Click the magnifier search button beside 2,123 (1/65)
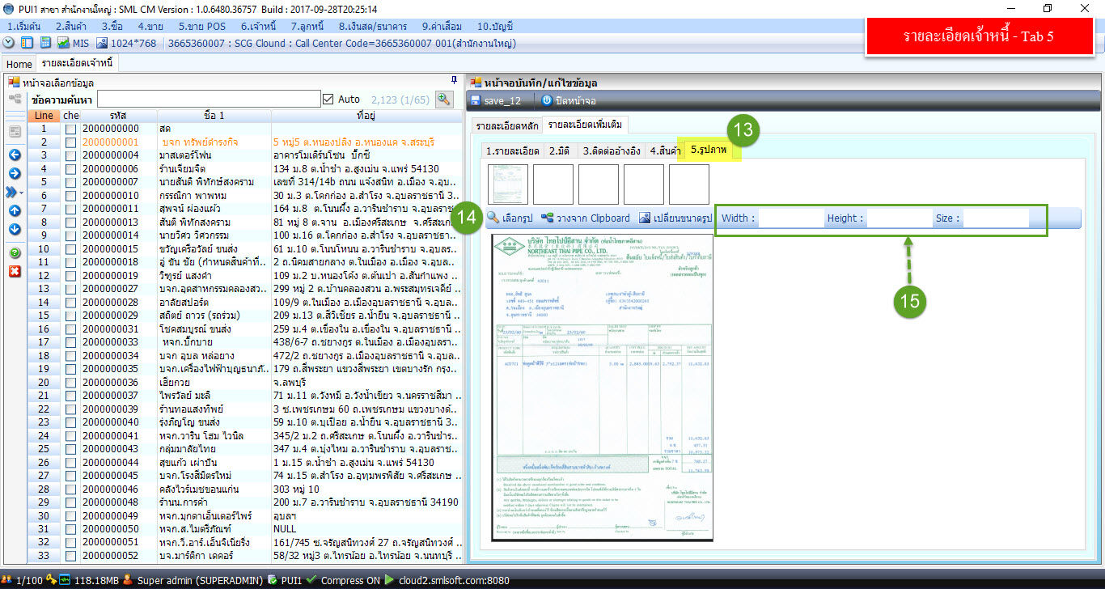 tap(443, 99)
